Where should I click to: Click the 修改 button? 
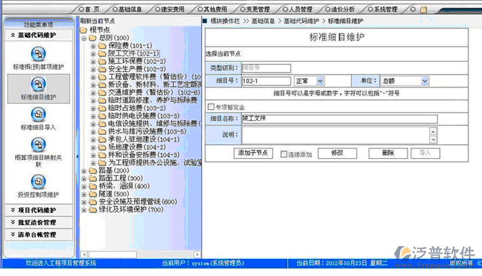[337, 153]
